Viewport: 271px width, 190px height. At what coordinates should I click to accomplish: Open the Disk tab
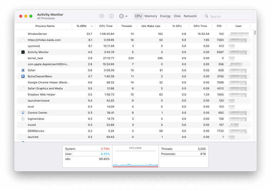tap(177, 16)
